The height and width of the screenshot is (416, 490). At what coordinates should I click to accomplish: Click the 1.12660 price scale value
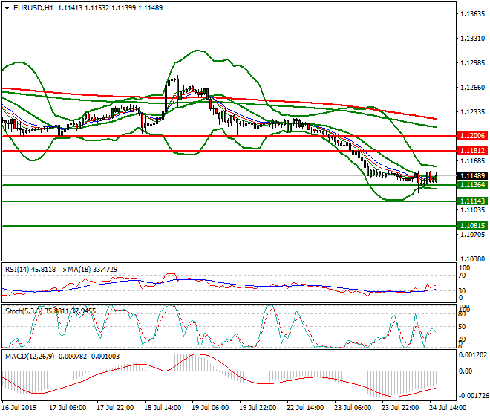pos(473,87)
